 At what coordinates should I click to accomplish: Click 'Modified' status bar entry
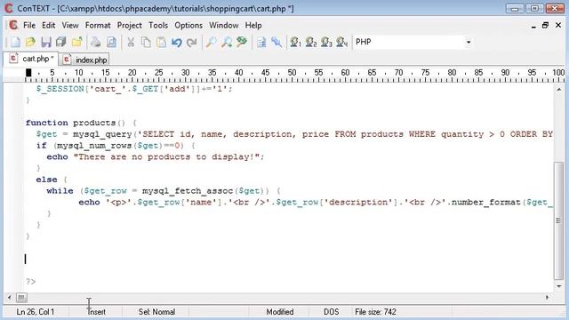click(x=280, y=312)
